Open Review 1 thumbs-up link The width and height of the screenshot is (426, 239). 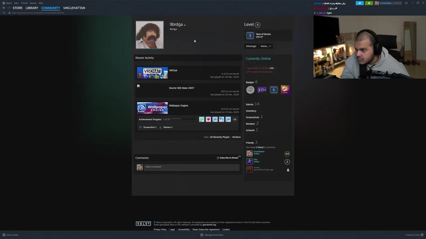click(x=166, y=127)
